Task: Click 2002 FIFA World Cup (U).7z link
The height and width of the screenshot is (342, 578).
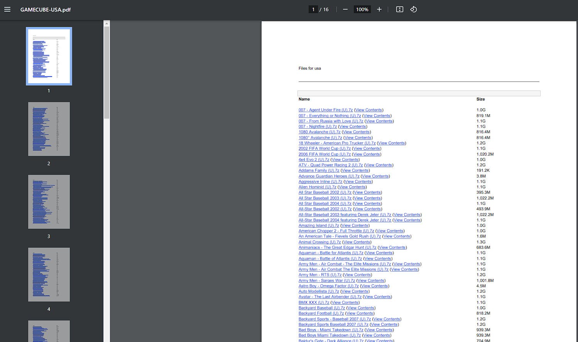Action: click(x=324, y=148)
